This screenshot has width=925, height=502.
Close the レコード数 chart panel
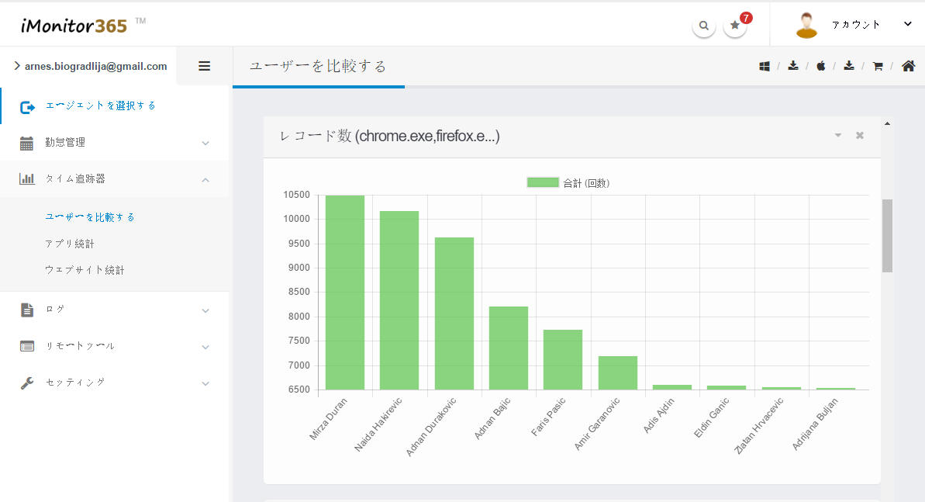[859, 136]
